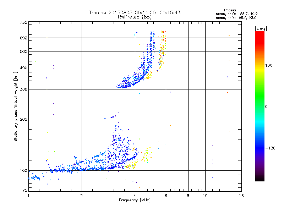Click the colorbar tick label "-100"
284x213 pixels.
point(270,148)
